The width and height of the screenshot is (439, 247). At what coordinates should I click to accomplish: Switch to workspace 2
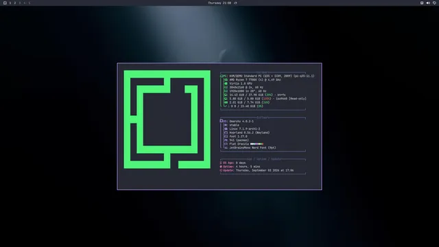point(15,3)
